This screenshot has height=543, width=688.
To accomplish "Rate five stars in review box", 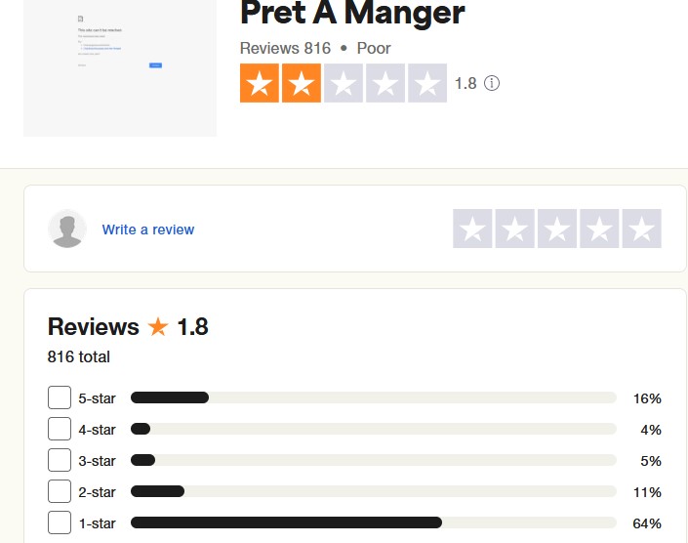I will click(641, 229).
